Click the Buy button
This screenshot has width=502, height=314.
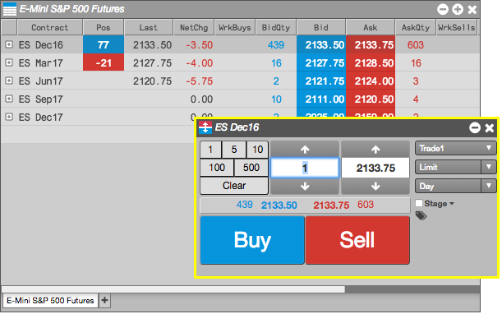coord(252,240)
